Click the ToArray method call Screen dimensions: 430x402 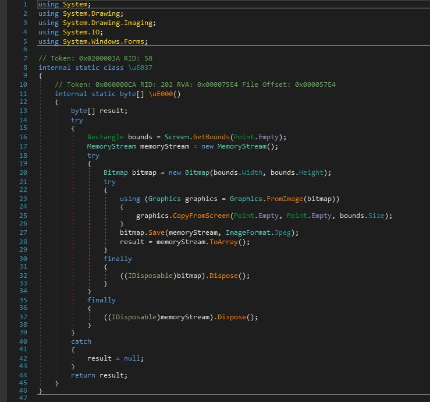[223, 242]
